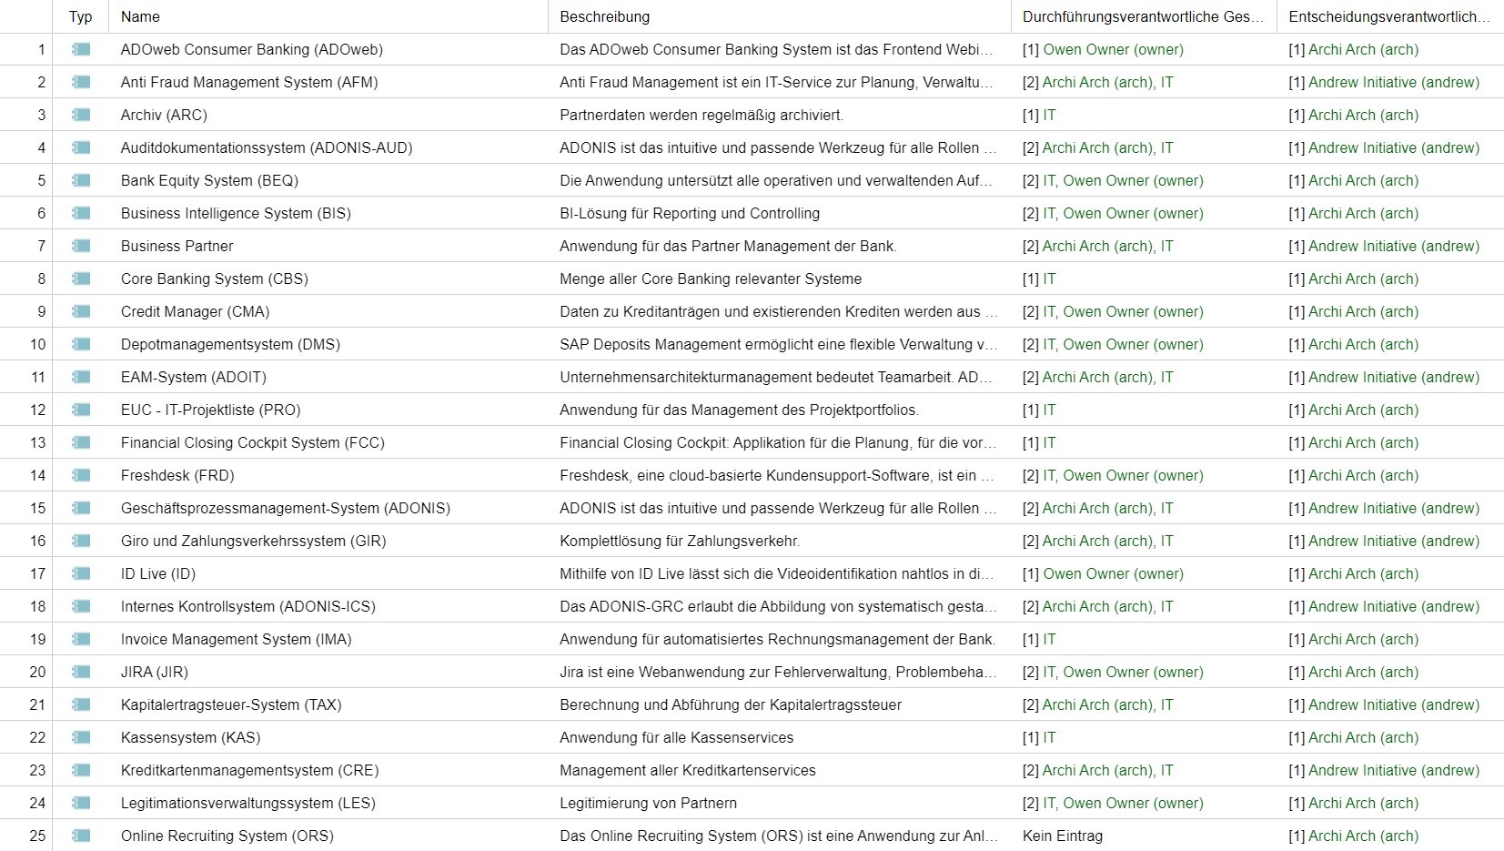Click type icon of Financial Closing Cockpit row
This screenshot has height=851, width=1504.
pyautogui.click(x=81, y=442)
